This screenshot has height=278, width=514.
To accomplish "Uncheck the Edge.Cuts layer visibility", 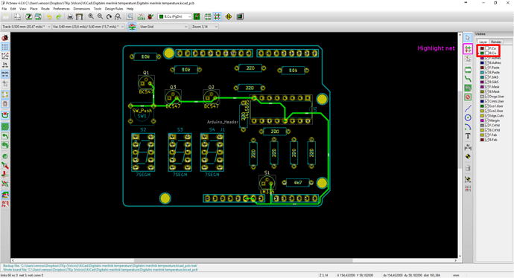I will pyautogui.click(x=486, y=116).
